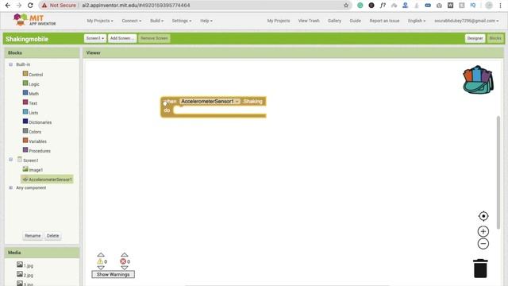Click the f? extension icon
508x286 pixels.
click(x=383, y=6)
